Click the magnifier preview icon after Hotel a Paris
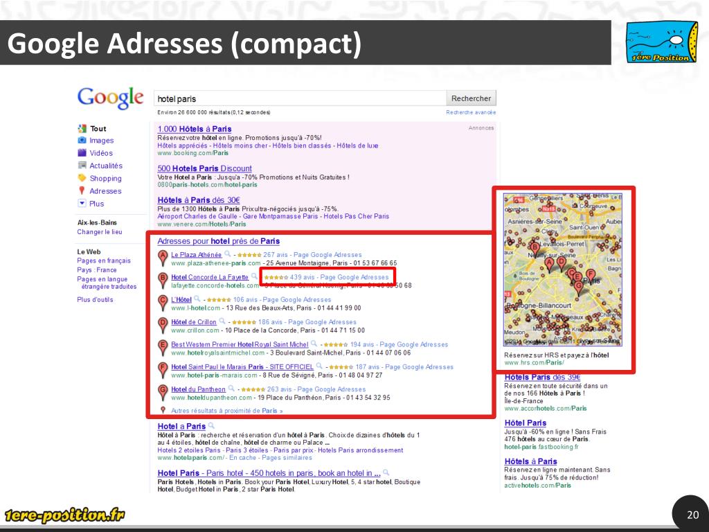 click(x=211, y=426)
